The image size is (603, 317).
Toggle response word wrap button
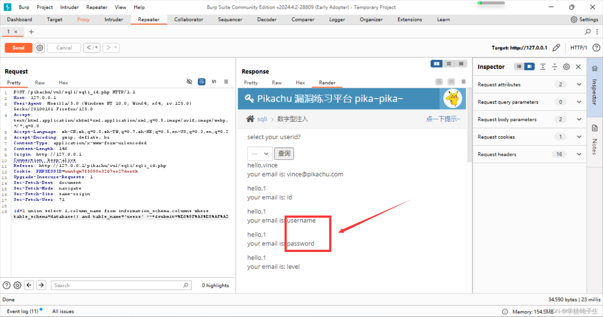[439, 82]
